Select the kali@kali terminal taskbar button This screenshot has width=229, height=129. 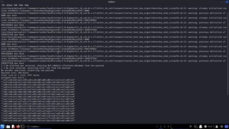coord(39,126)
